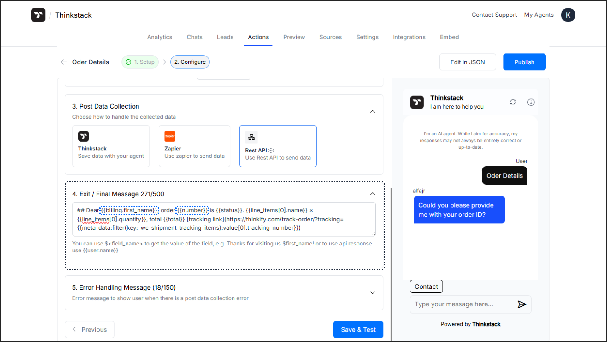
Task: Click the send message arrow icon
Action: click(x=522, y=304)
